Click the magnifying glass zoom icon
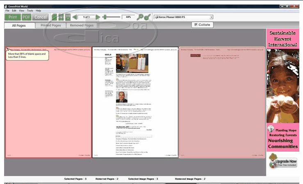 [x=140, y=17]
